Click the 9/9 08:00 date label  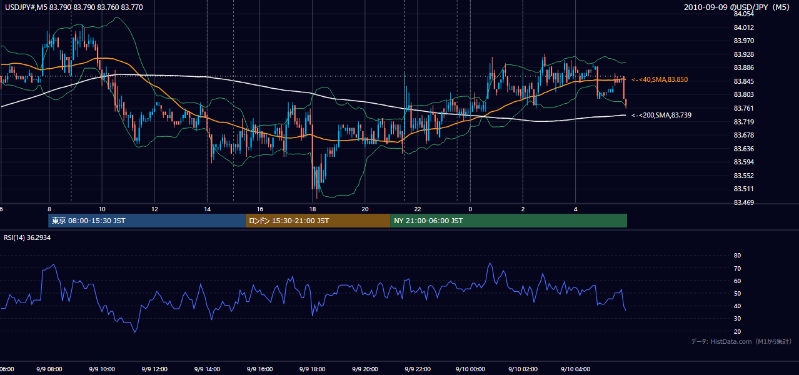[x=49, y=369]
